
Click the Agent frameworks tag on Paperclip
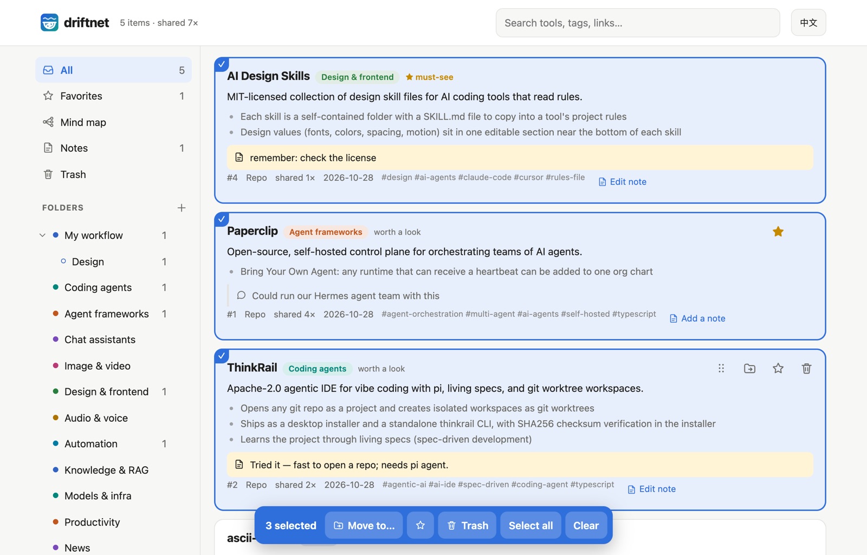[326, 232]
